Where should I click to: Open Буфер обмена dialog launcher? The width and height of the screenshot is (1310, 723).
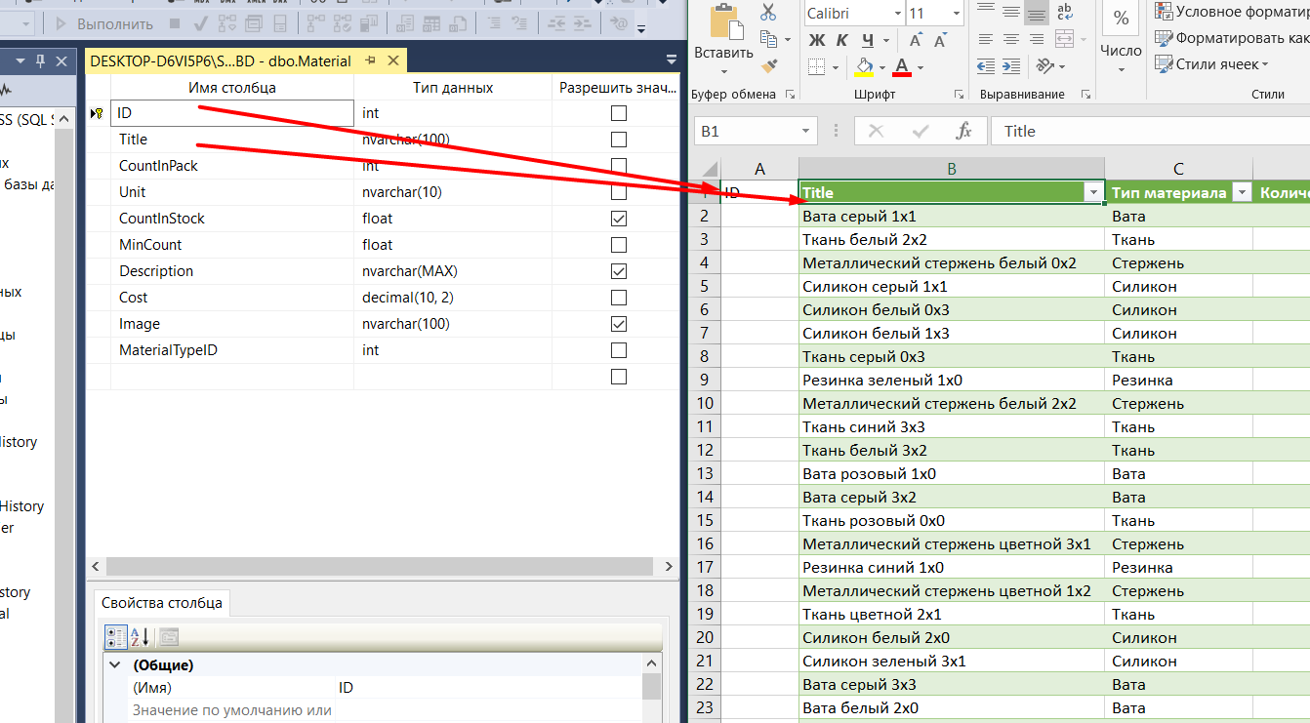tap(790, 96)
